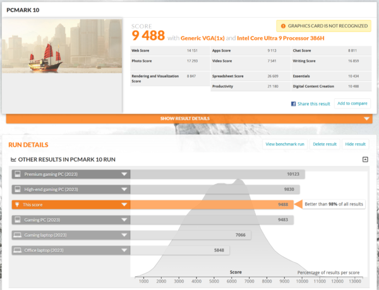The width and height of the screenshot is (379, 290).
Task: Click View benchmark run button
Action: [285, 144]
